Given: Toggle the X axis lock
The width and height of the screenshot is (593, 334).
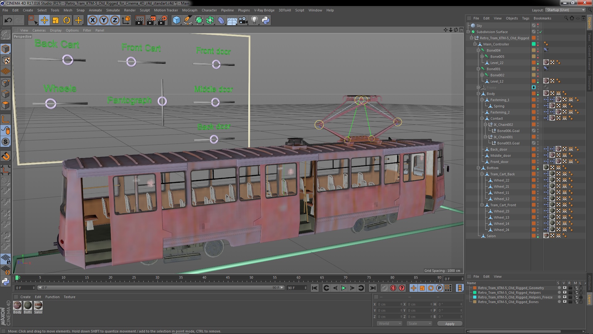Looking at the screenshot, I should [x=92, y=20].
